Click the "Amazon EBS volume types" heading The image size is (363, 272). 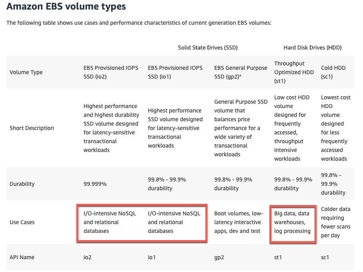(x=66, y=7)
